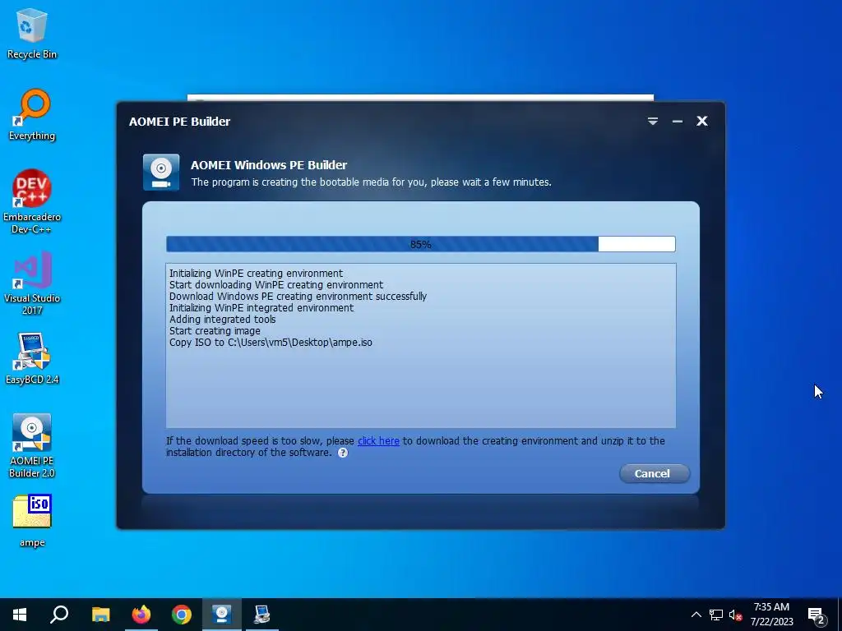Select the Visual Studio 2017 shortcut
The height and width of the screenshot is (631, 842).
point(32,283)
